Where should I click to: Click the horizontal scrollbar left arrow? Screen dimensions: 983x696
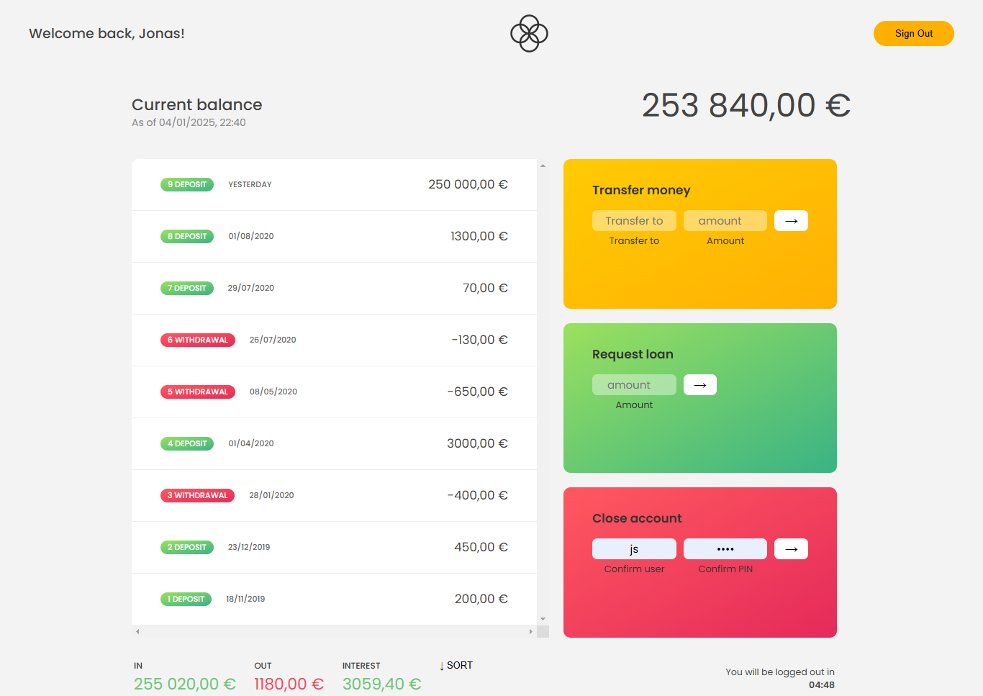pos(137,631)
